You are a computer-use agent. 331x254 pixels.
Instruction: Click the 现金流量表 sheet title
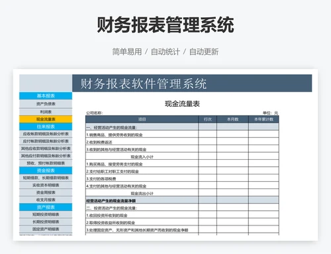click(x=182, y=103)
